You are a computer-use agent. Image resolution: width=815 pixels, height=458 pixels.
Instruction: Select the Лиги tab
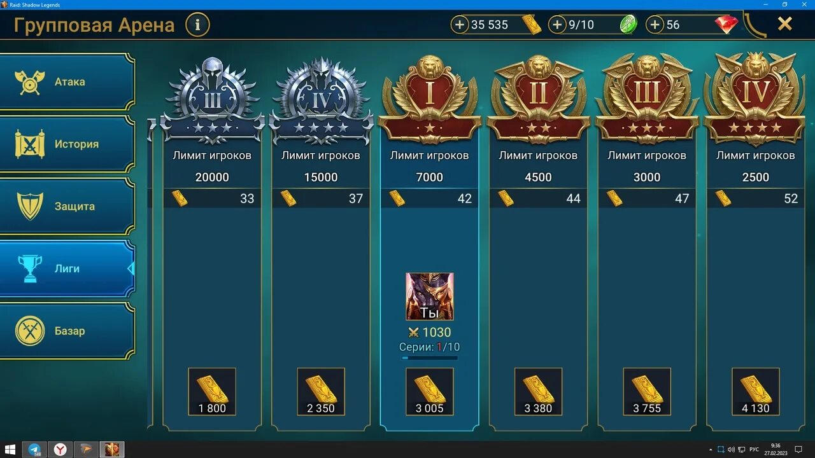tap(66, 269)
